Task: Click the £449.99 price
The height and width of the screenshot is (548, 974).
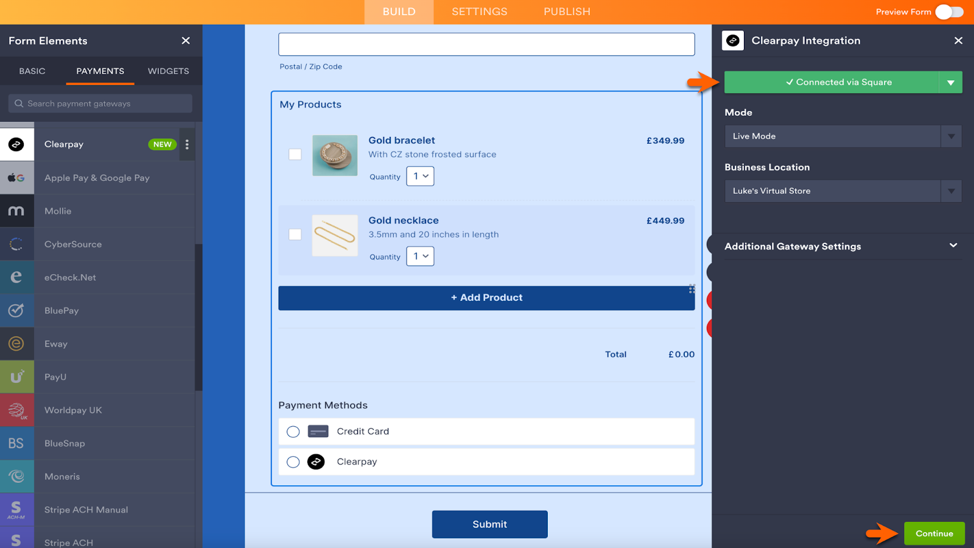Action: [665, 220]
